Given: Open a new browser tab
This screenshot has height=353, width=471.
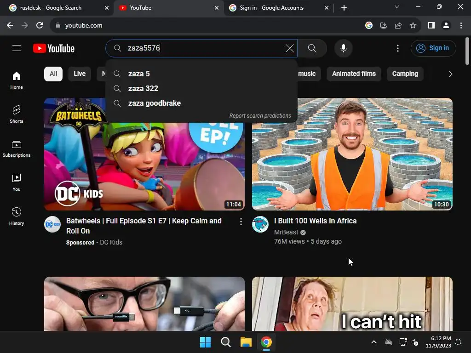Looking at the screenshot, I should pyautogui.click(x=344, y=8).
